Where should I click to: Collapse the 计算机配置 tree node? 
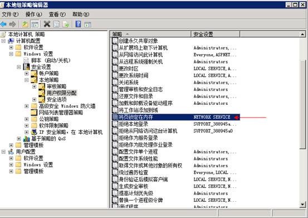(3, 41)
